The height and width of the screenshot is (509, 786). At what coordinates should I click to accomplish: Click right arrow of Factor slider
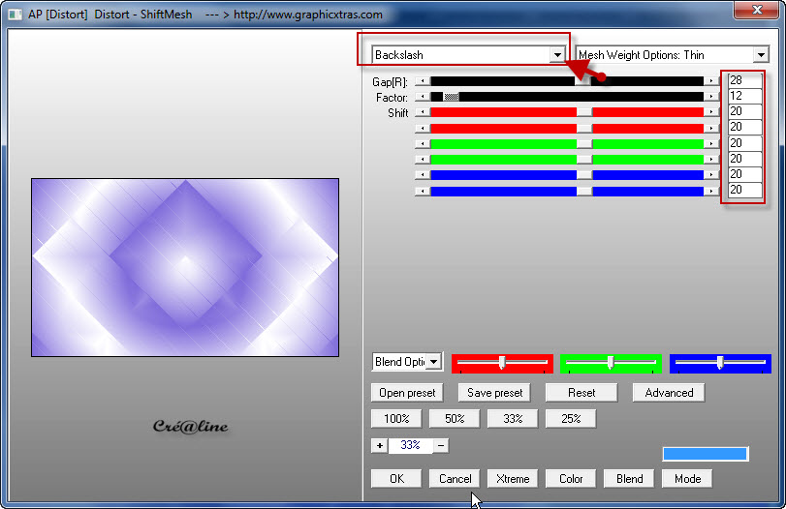coord(712,97)
